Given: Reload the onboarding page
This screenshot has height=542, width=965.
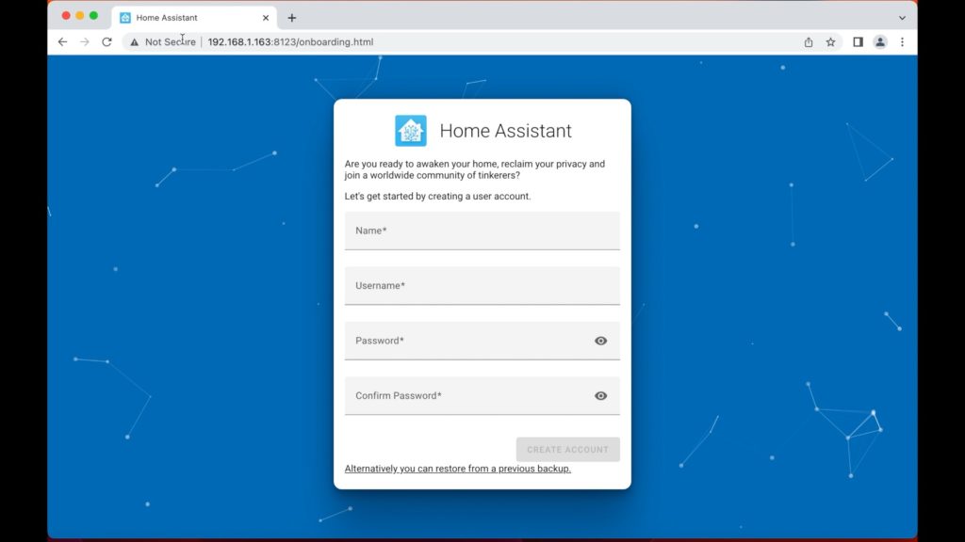Looking at the screenshot, I should (x=106, y=41).
